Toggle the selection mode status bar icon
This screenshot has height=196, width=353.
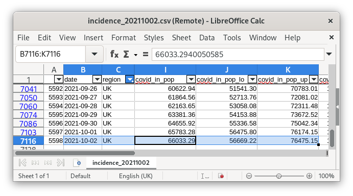point(205,176)
